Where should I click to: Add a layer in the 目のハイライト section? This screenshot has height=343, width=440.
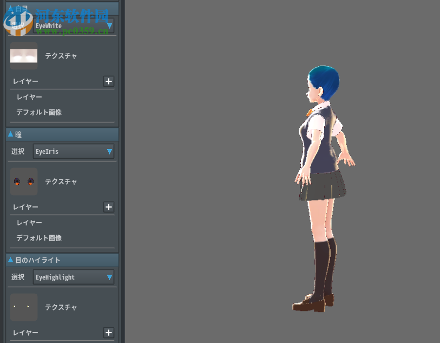click(x=108, y=333)
